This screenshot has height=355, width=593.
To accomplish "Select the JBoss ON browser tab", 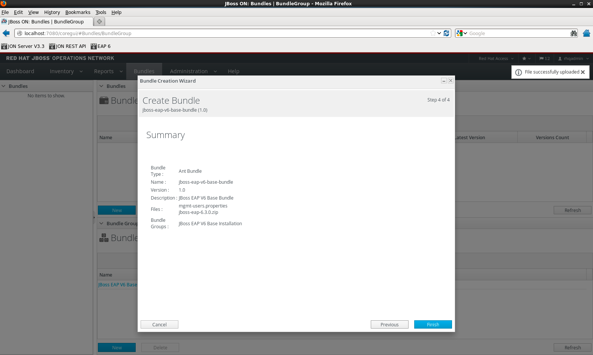I will (46, 22).
